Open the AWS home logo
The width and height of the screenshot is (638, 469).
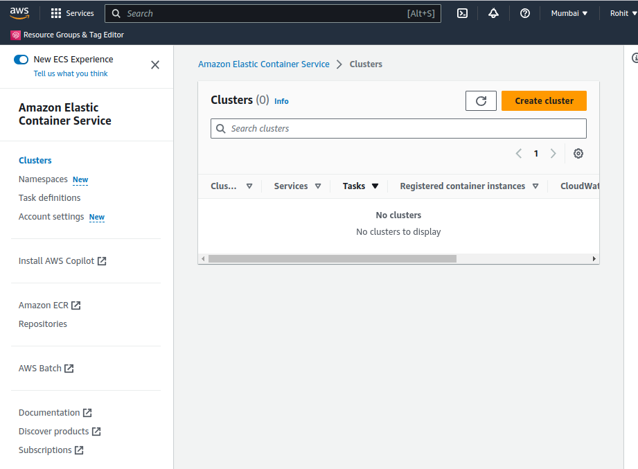click(x=19, y=13)
